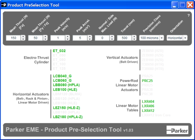Increase Mean Thrust Fx value with up arrow
This screenshot has height=140, width=195.
23,36
